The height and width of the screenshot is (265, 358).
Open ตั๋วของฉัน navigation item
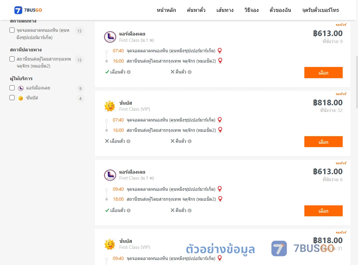coord(280,10)
